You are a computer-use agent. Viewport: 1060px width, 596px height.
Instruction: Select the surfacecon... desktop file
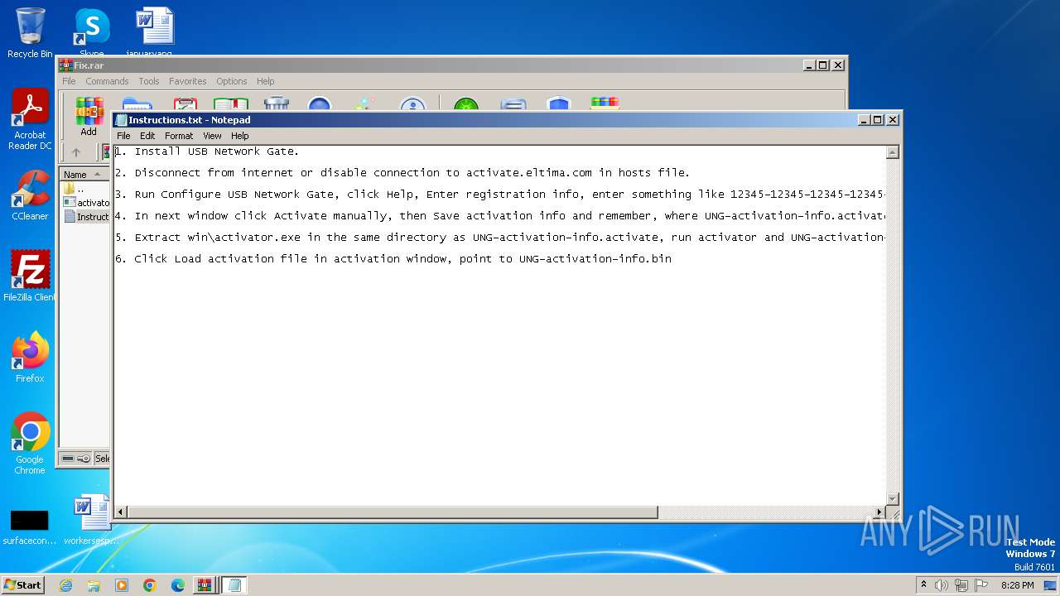pos(30,527)
